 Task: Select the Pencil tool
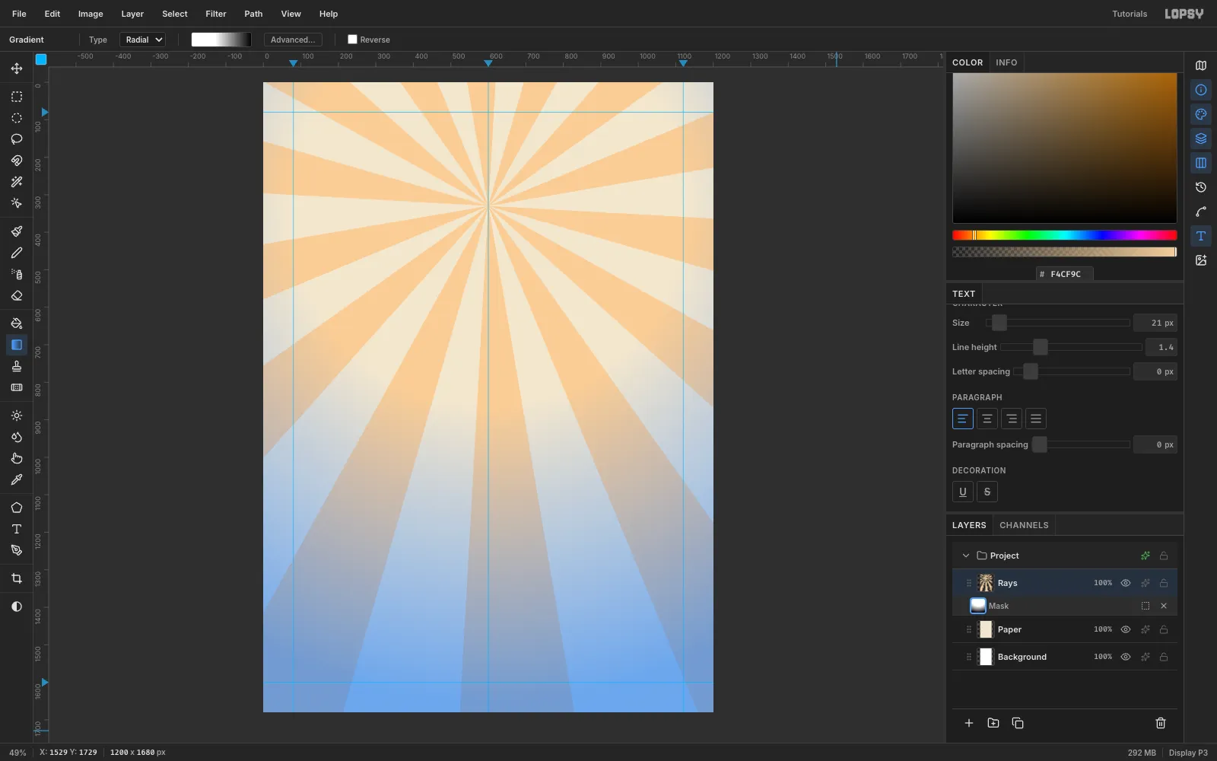(17, 253)
